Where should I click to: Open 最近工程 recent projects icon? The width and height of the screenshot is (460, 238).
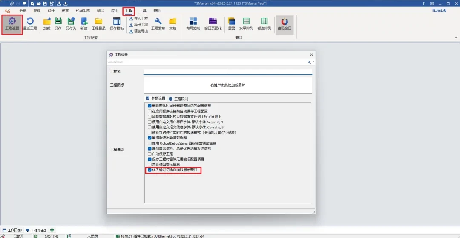pos(30,22)
